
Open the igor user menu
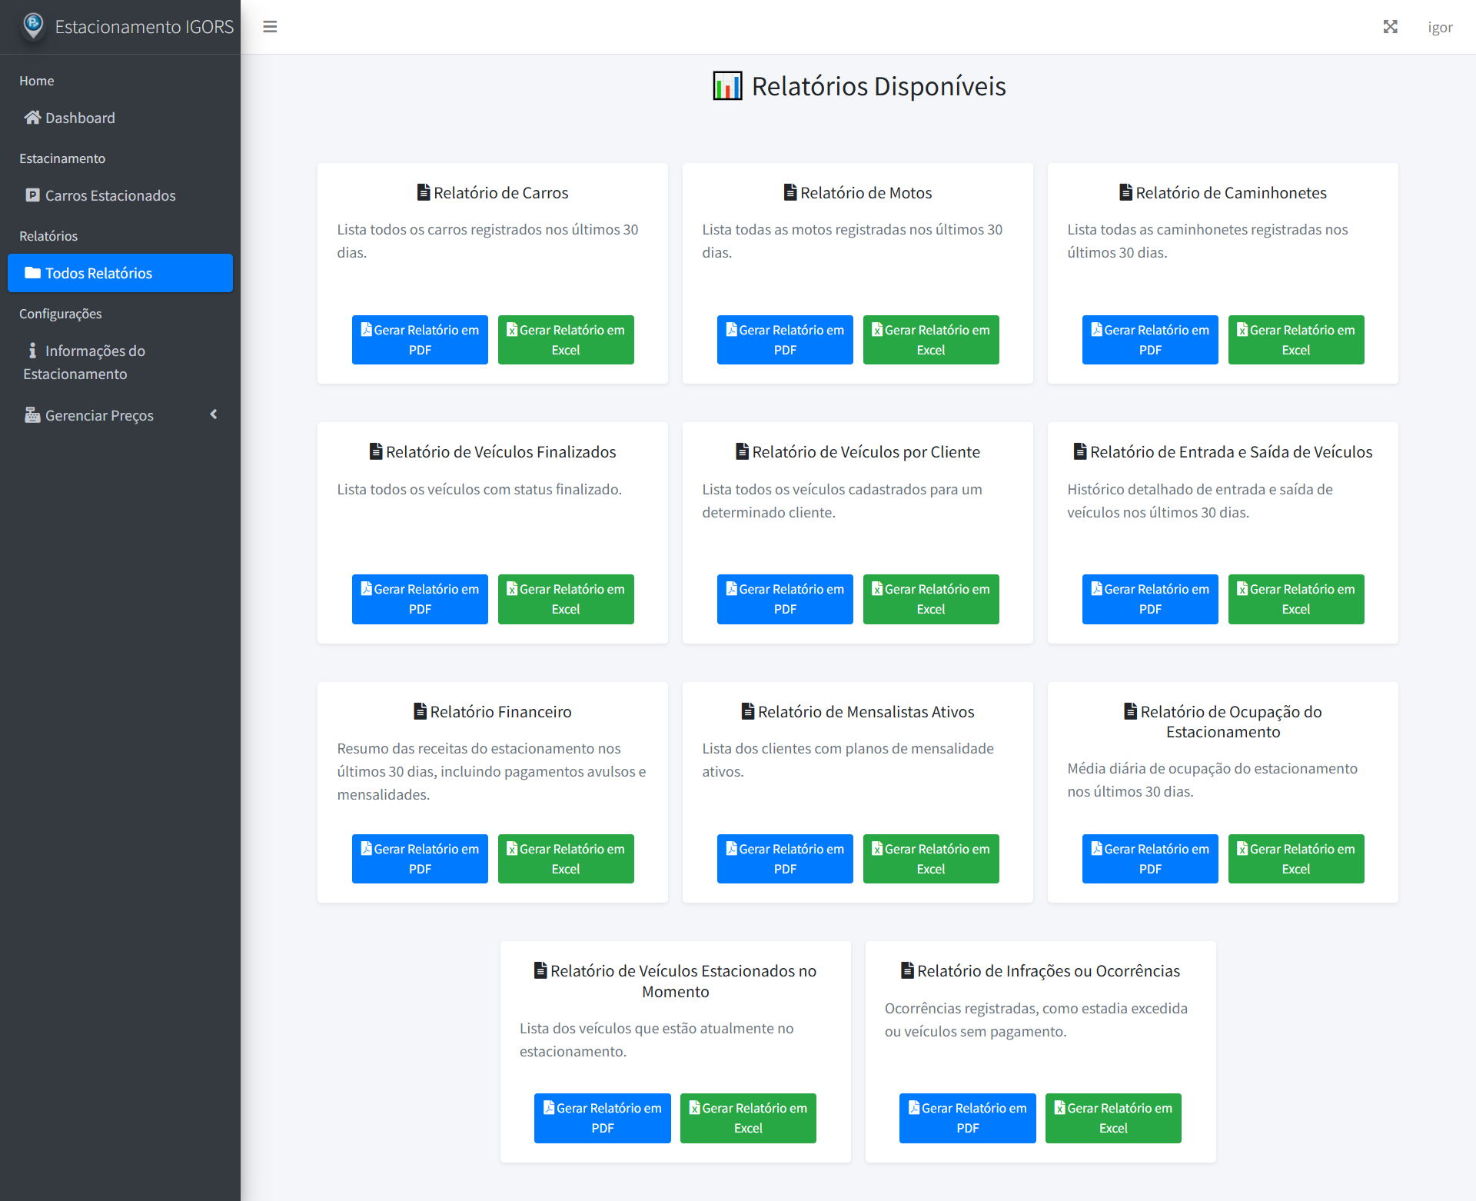1440,27
